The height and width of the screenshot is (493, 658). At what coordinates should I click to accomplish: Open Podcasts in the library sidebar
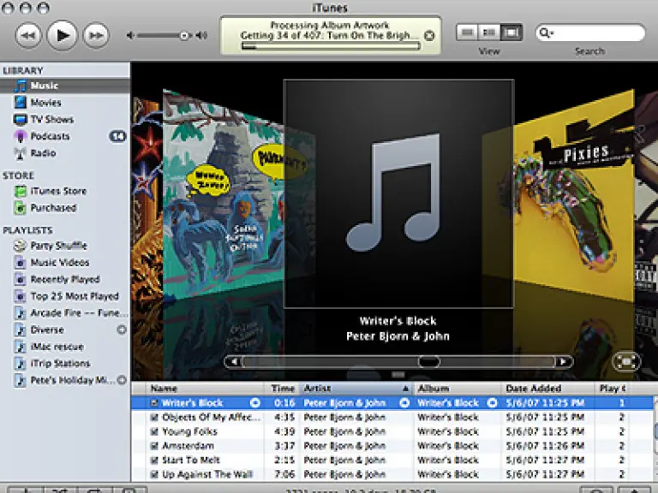coord(50,136)
